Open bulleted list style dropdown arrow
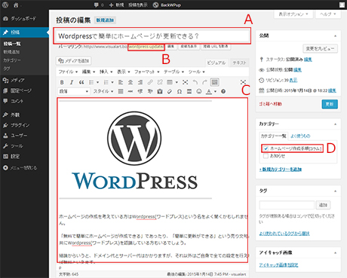This screenshot has width=347, height=278. point(97,82)
